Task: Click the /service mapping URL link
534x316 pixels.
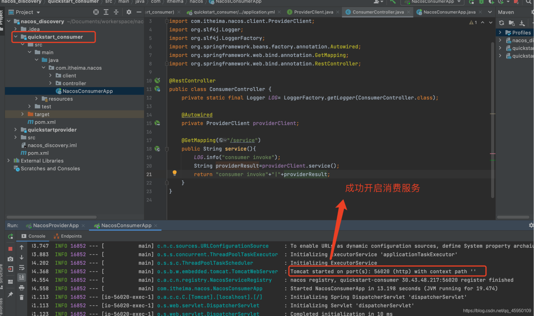Action: (x=242, y=140)
